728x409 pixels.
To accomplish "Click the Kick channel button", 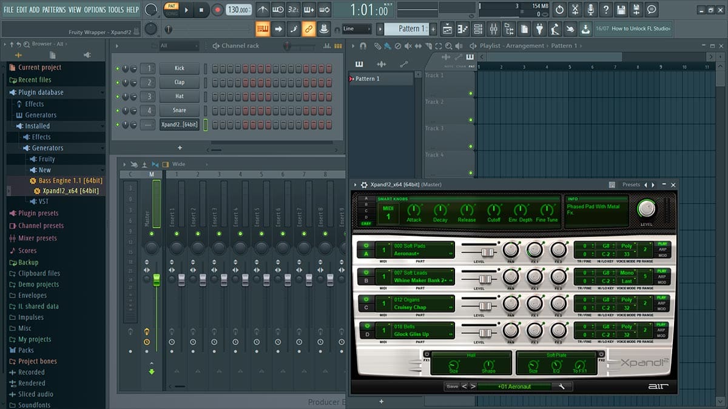I will click(180, 68).
